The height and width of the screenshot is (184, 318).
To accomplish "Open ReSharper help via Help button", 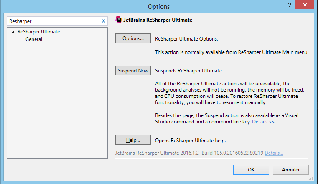I will pos(133,140).
